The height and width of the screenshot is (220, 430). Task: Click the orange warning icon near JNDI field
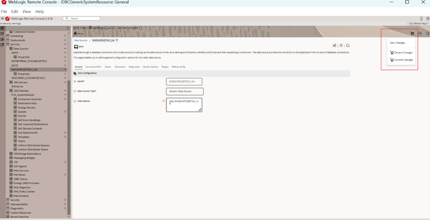tap(164, 101)
